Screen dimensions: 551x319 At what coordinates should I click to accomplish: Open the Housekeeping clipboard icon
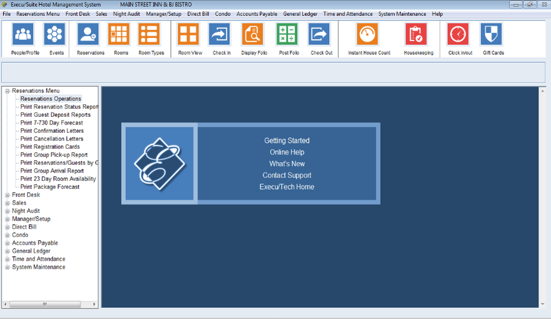[x=416, y=34]
